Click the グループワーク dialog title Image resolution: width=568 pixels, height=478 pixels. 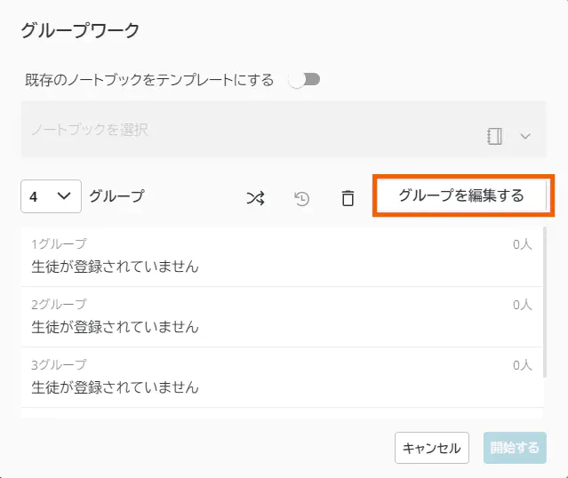pyautogui.click(x=80, y=31)
